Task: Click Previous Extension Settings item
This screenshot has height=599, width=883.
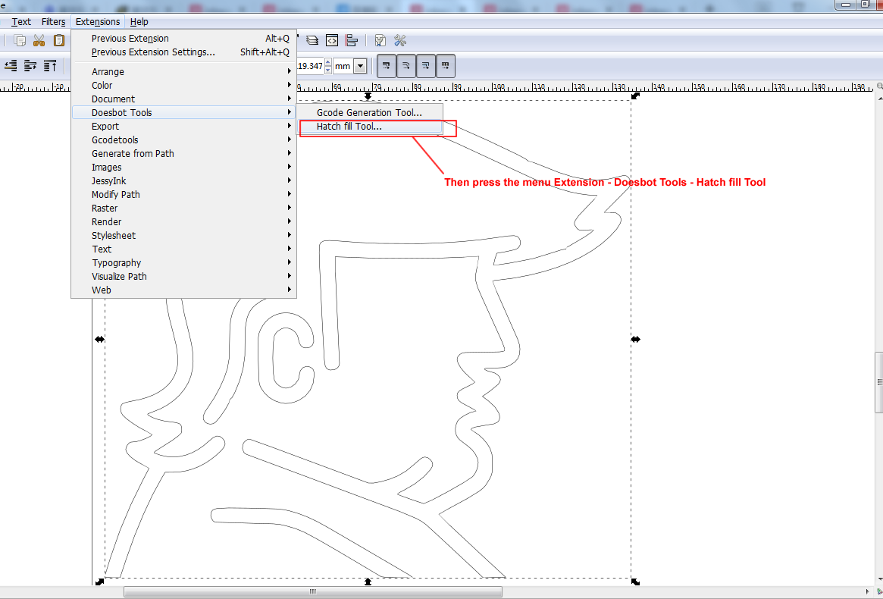Action: [x=153, y=52]
